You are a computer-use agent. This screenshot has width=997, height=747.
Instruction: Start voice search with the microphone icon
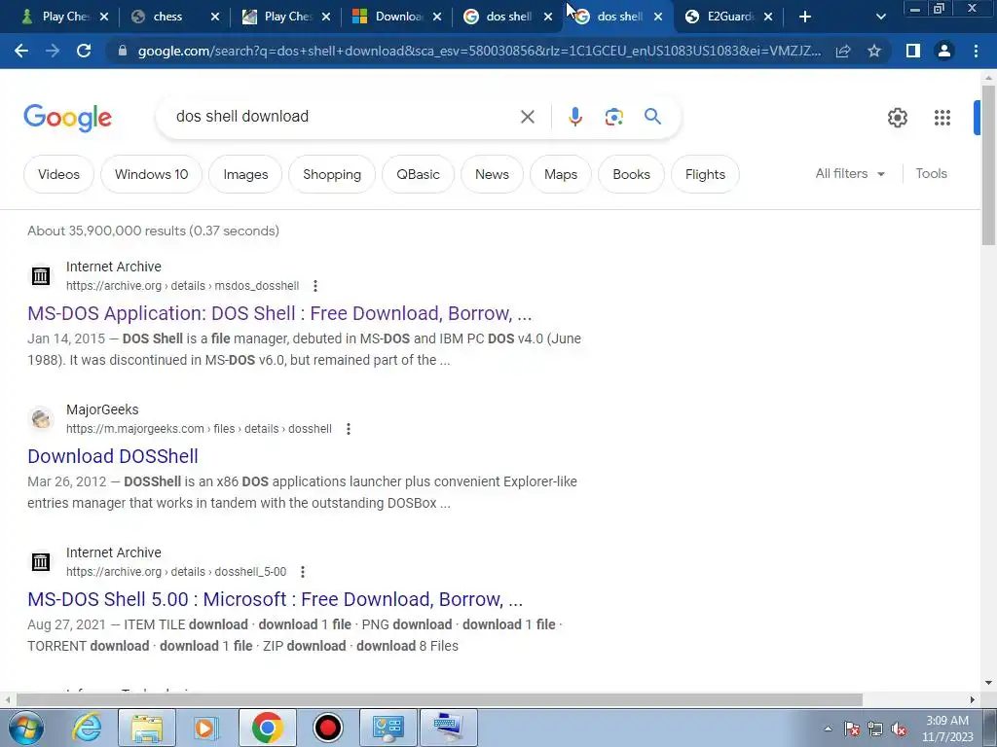click(x=574, y=117)
